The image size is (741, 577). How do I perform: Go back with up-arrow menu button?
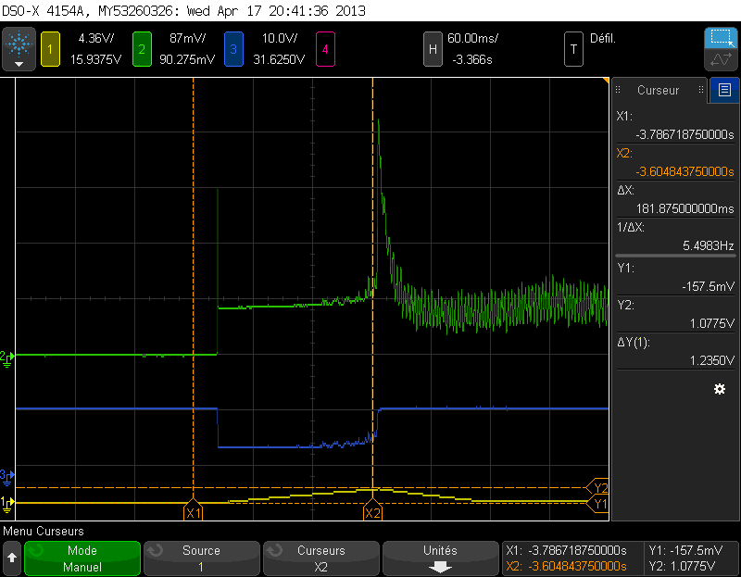(x=12, y=558)
